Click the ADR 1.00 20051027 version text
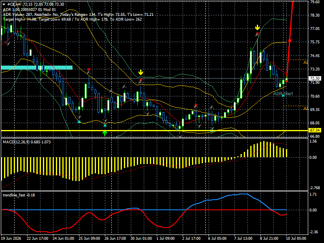Image resolution: width=324 pixels, height=243 pixels. coord(29,9)
